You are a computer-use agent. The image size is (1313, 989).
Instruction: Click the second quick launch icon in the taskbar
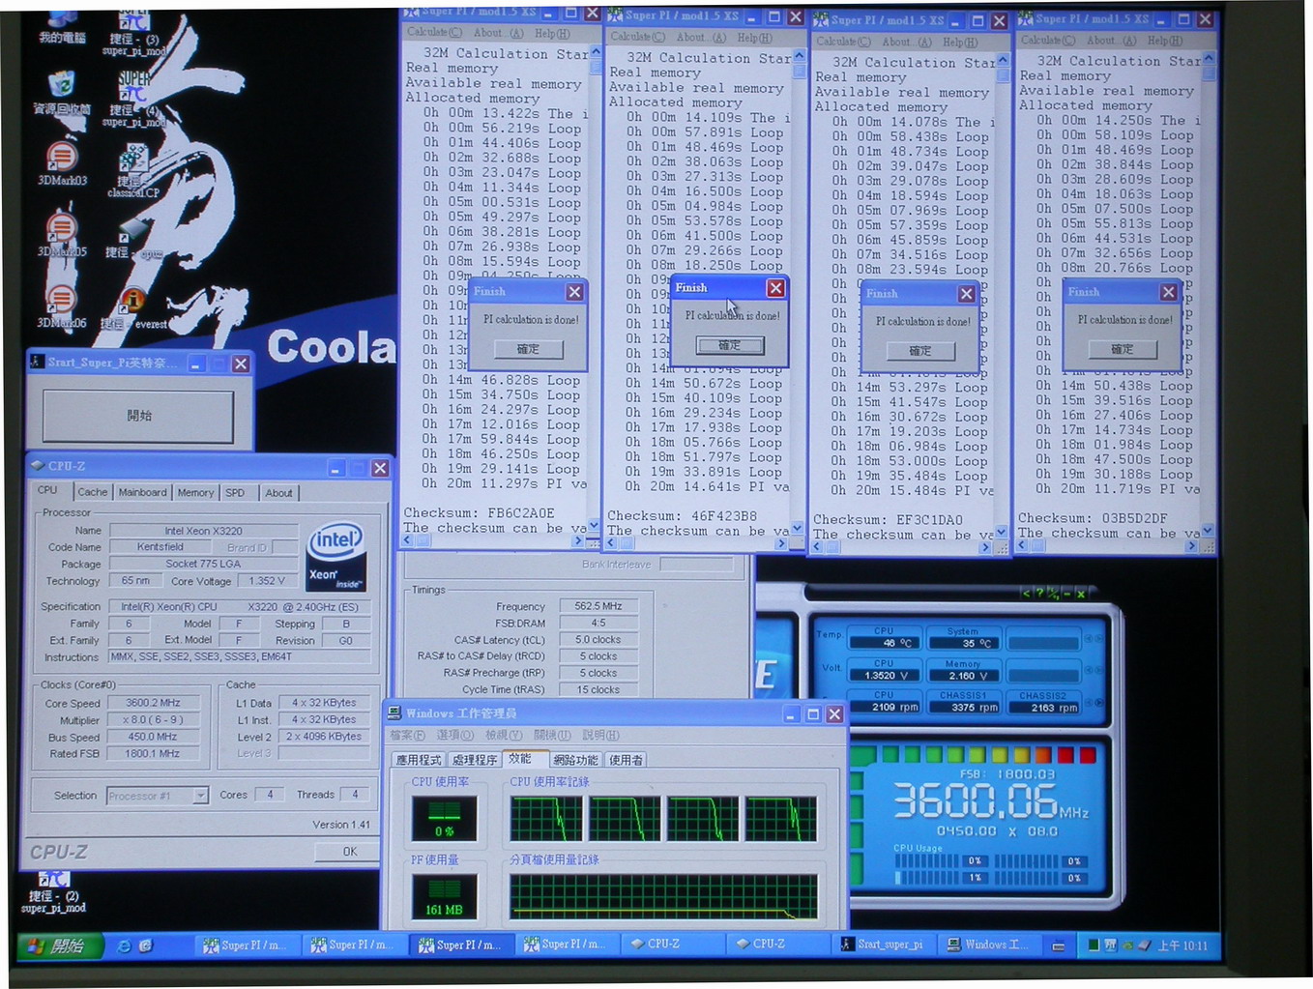point(145,945)
